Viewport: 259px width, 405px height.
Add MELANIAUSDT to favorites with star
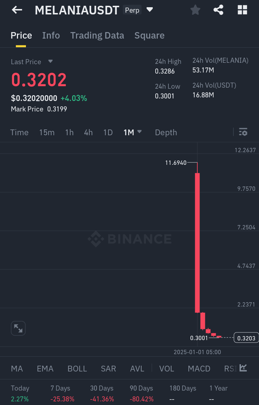pyautogui.click(x=195, y=10)
